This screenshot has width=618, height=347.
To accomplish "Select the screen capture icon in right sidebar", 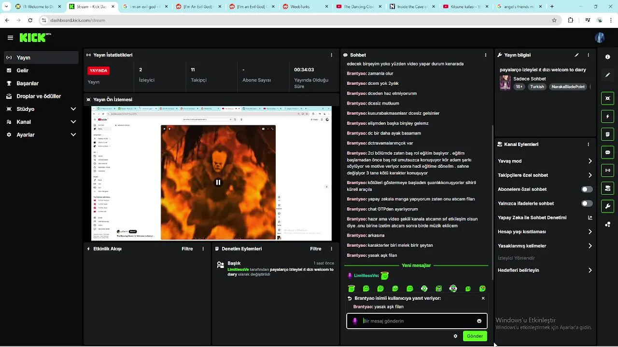I will tap(607, 98).
